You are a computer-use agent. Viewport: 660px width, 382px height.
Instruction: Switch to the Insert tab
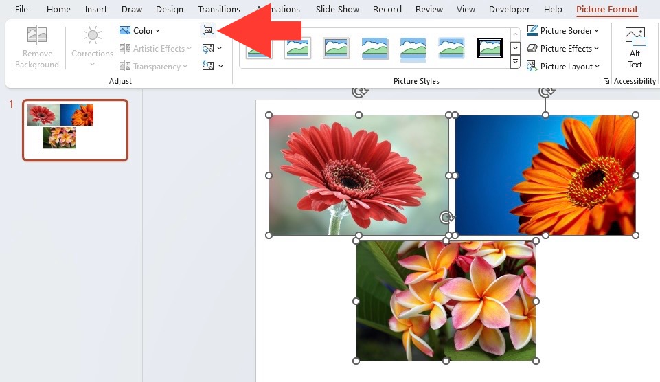point(96,9)
